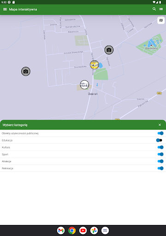Click the Atrakcje label text

tap(6, 161)
